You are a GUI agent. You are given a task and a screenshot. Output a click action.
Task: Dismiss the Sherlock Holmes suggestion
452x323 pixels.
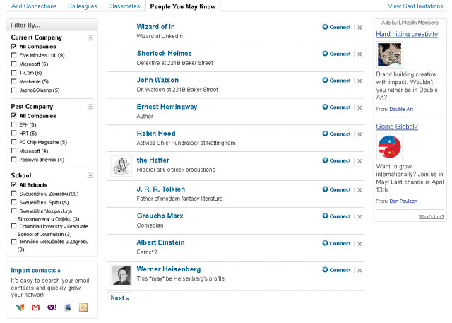(x=359, y=54)
